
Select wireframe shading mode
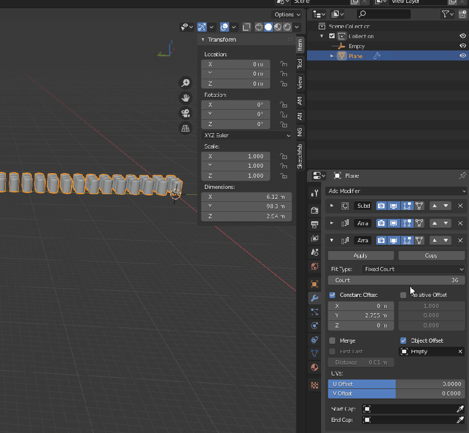259,27
